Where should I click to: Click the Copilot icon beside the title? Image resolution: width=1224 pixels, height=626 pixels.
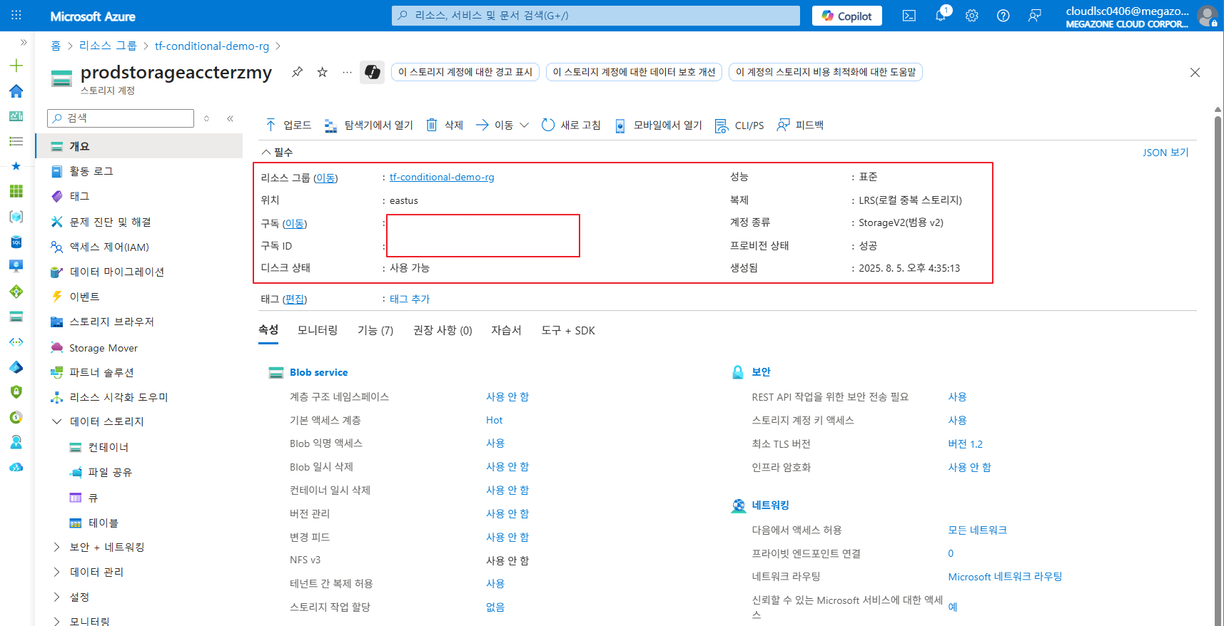[372, 72]
